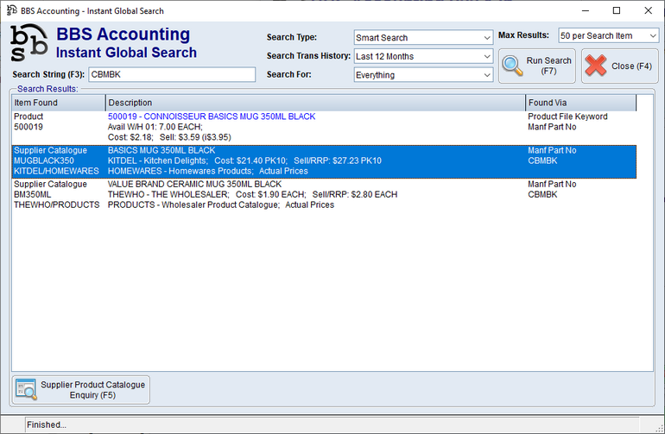Open the Search For dropdown
This screenshot has width=665, height=434.
423,75
